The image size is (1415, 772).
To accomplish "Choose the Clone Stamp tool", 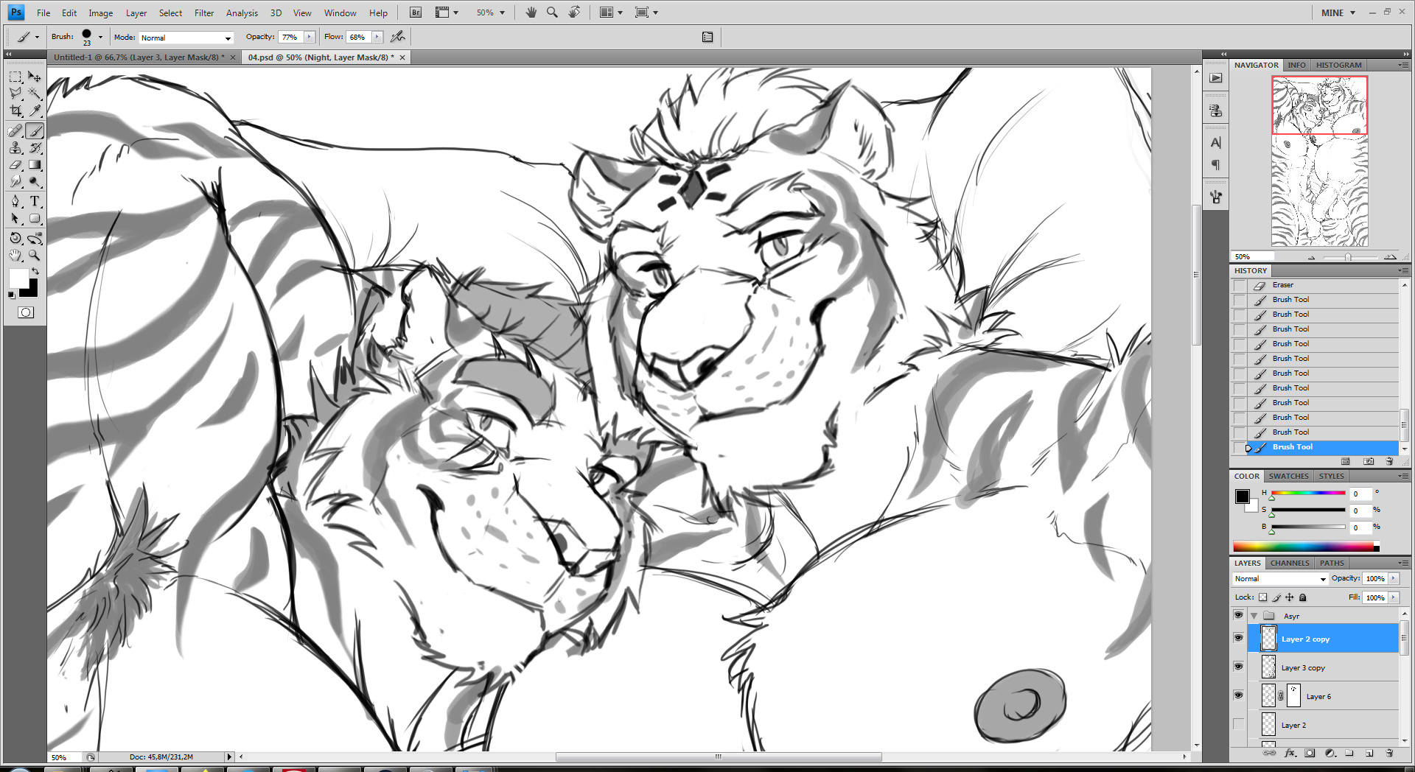I will [15, 148].
